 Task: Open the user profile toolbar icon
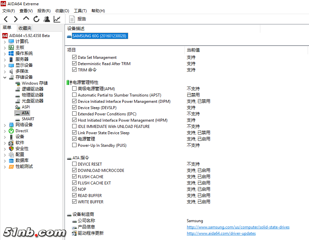[x=47, y=19]
